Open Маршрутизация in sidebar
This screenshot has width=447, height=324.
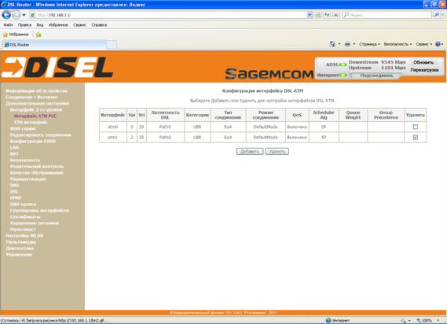point(27,179)
